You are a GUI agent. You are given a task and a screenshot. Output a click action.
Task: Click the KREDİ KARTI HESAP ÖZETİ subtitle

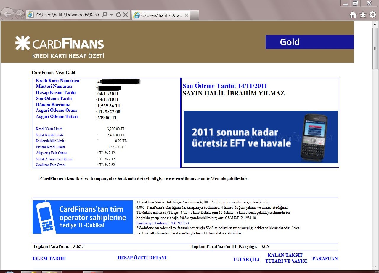68,56
